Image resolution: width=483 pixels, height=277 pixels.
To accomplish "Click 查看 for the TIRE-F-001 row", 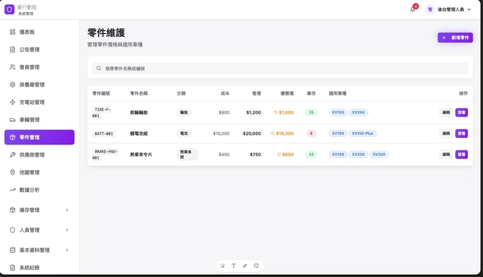I will point(461,112).
